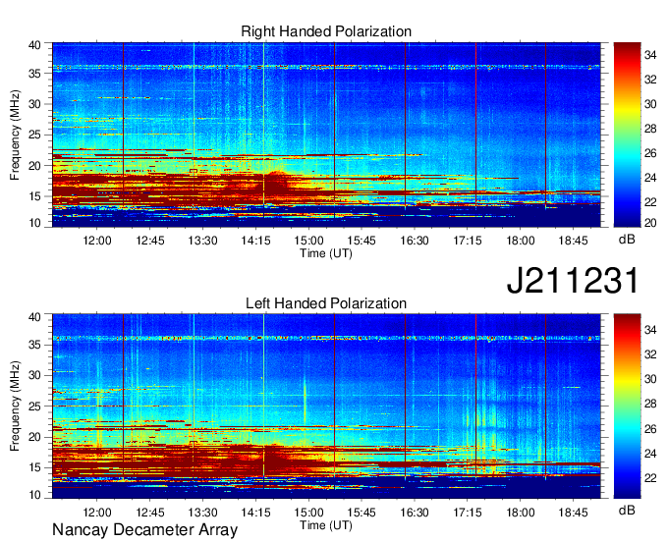
Task: Click 30 MHz tick of Left Handed plot
Action: pyautogui.click(x=34, y=375)
